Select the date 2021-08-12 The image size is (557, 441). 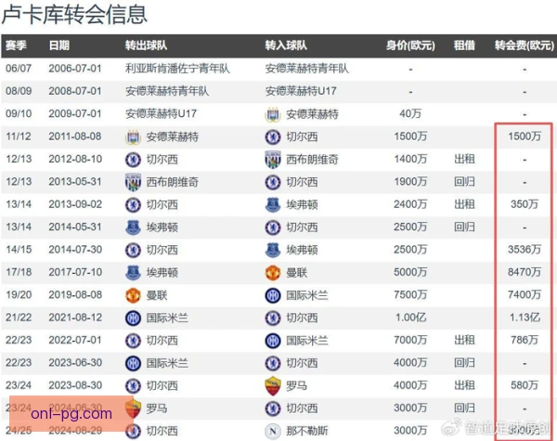[75, 318]
